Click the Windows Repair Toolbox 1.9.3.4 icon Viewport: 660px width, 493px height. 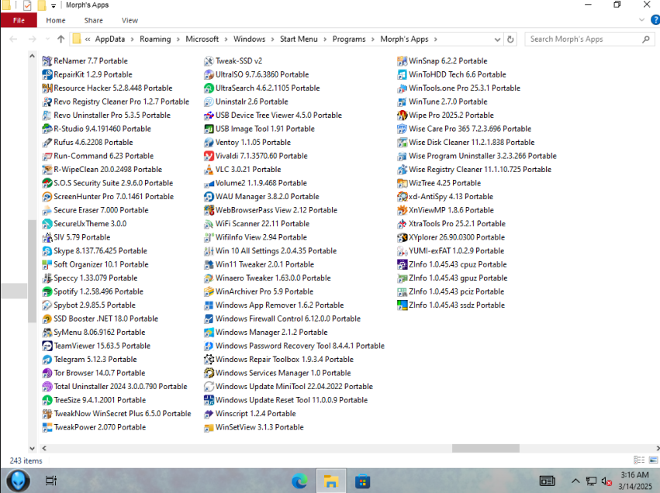209,360
